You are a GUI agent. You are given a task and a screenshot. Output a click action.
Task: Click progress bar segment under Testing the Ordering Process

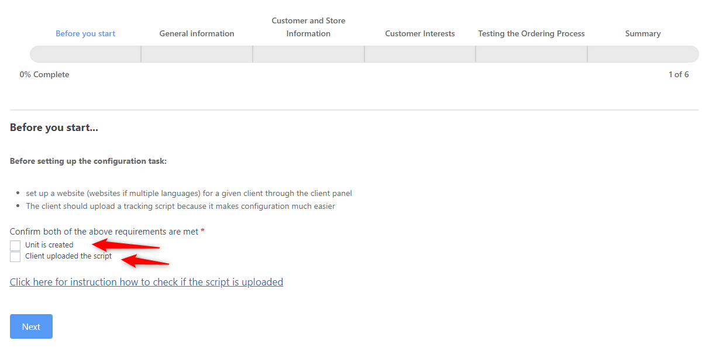(x=531, y=54)
